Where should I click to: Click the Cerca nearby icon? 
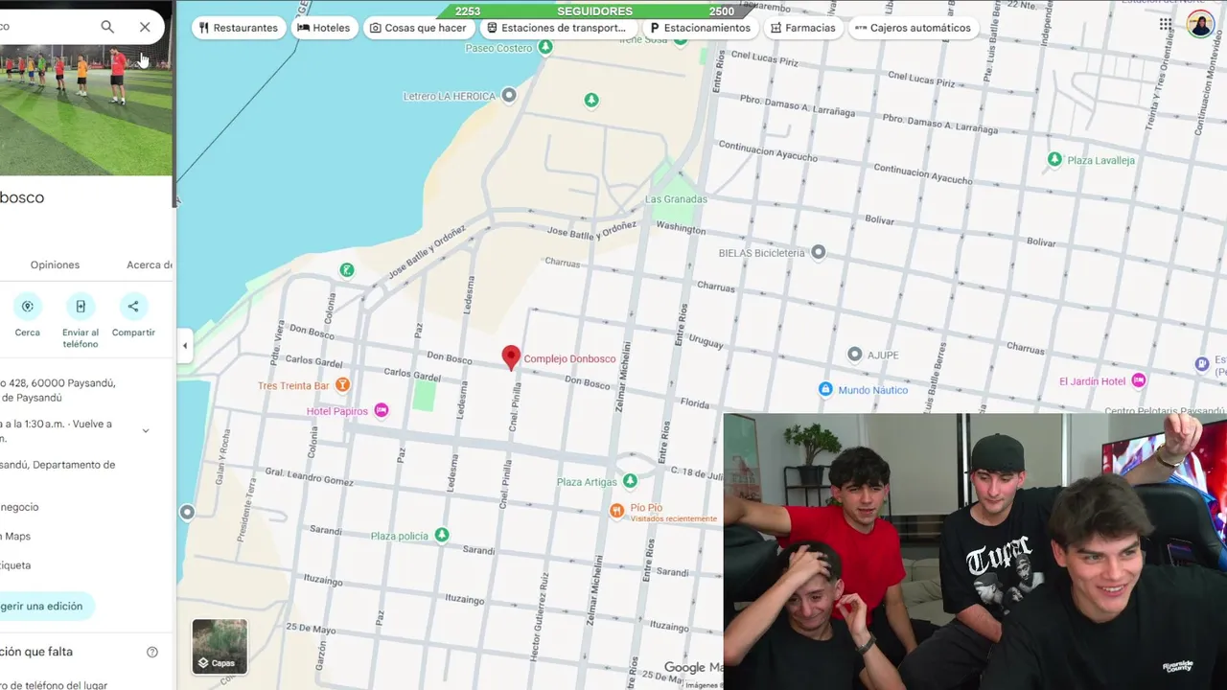28,307
